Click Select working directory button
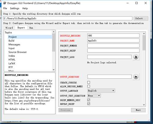 click(x=141, y=18)
